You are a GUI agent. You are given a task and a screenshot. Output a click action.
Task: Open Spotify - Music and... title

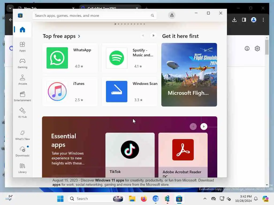click(x=143, y=53)
